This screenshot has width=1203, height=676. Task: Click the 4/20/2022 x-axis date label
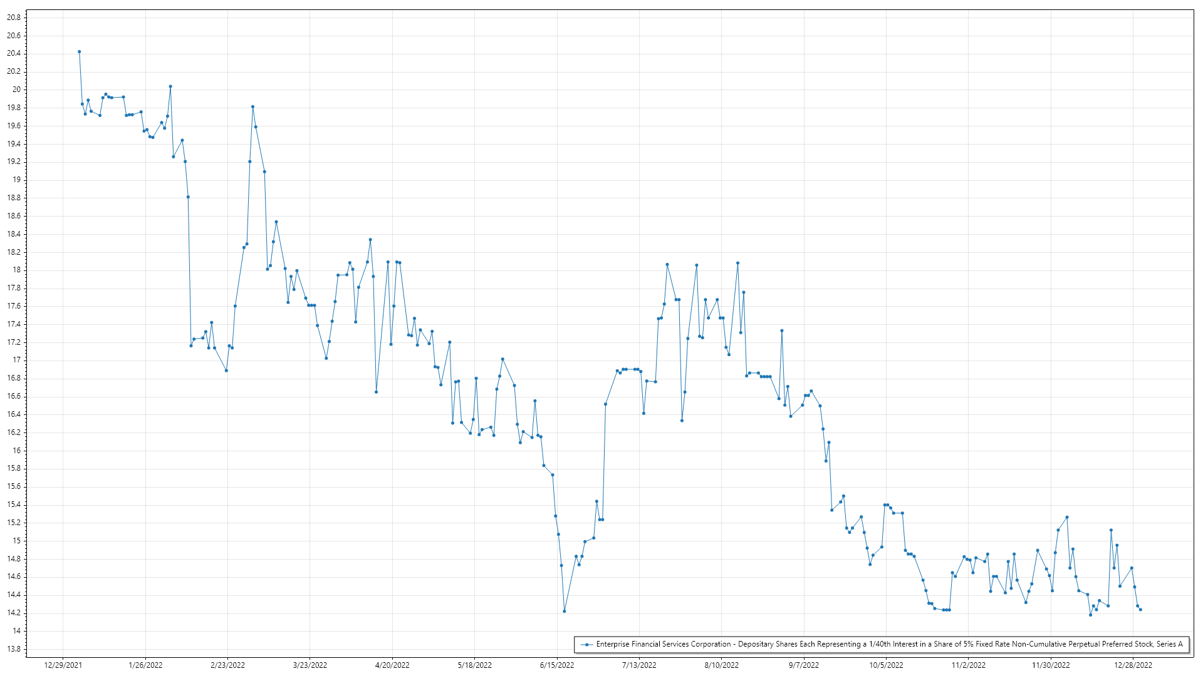tap(392, 665)
